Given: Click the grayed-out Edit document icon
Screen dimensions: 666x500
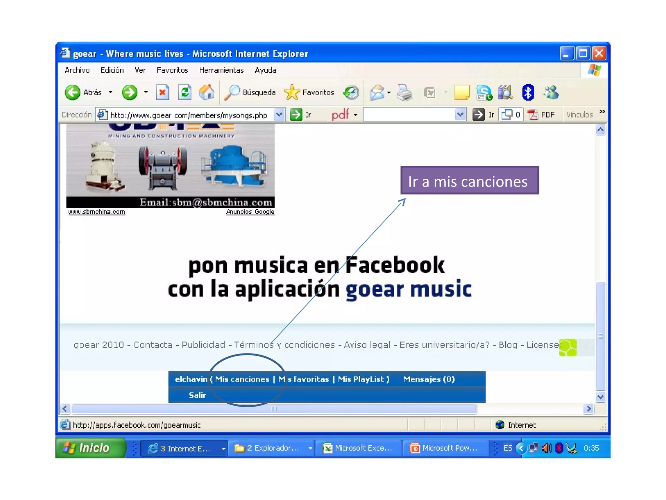Looking at the screenshot, I should click(x=430, y=92).
